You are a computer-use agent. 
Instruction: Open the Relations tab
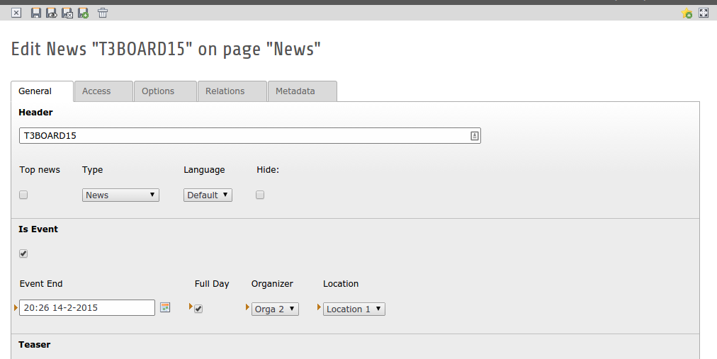click(x=225, y=91)
